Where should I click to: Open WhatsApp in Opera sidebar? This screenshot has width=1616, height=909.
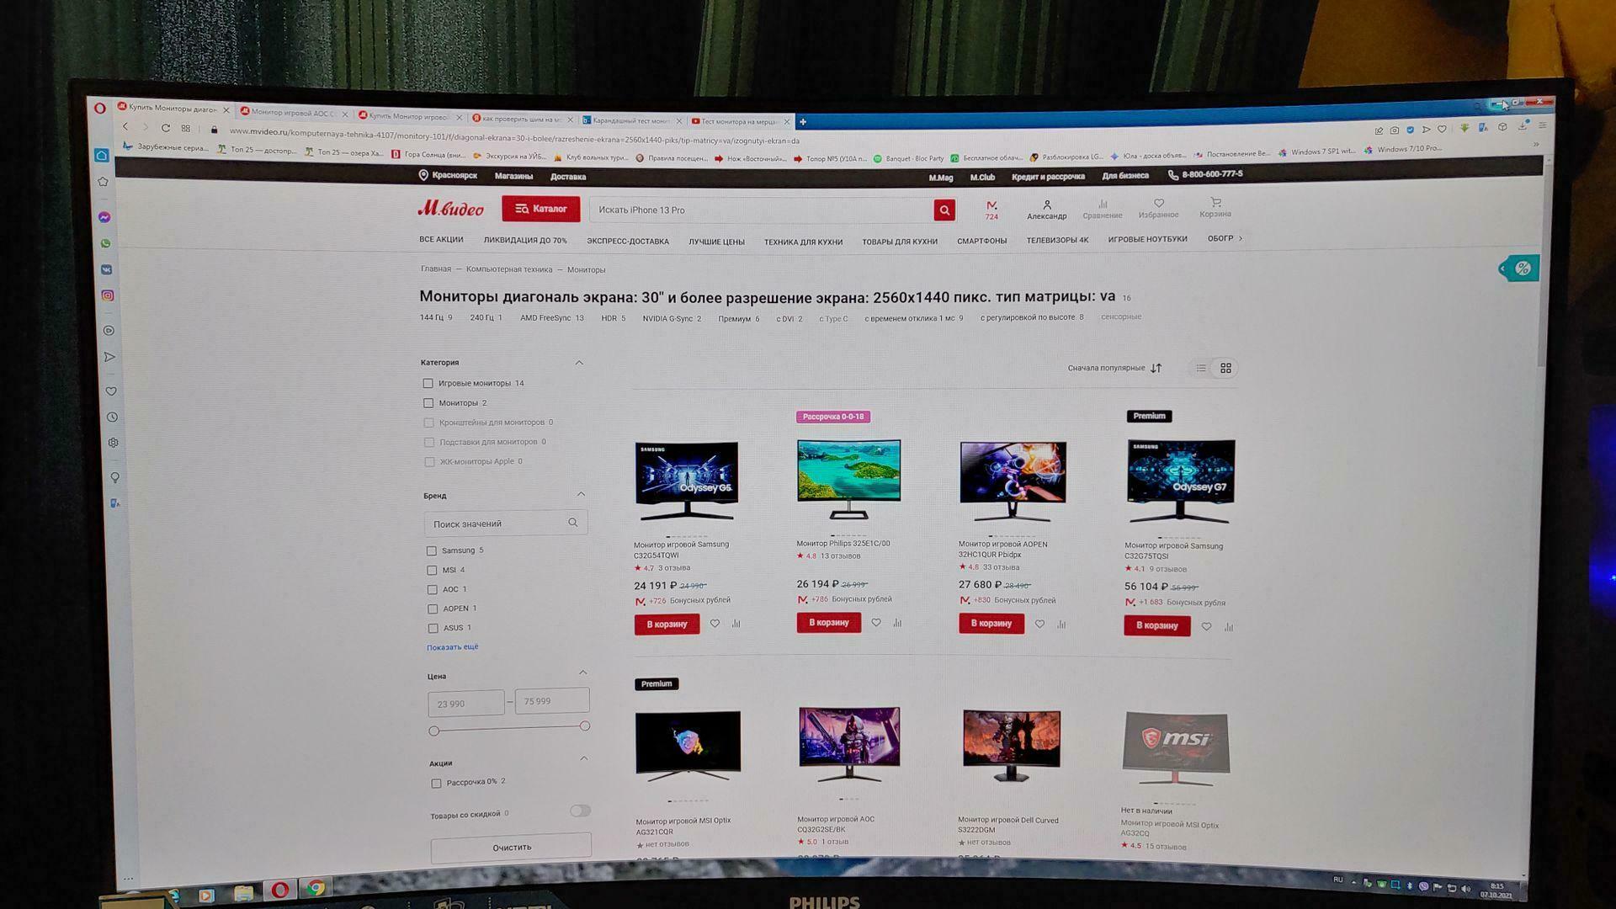[105, 243]
